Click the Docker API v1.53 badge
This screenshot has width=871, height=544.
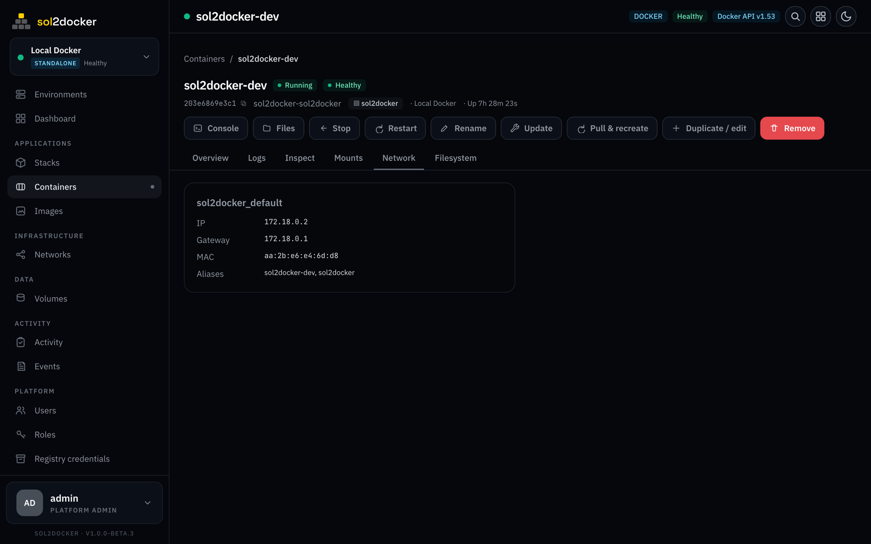[x=746, y=17]
